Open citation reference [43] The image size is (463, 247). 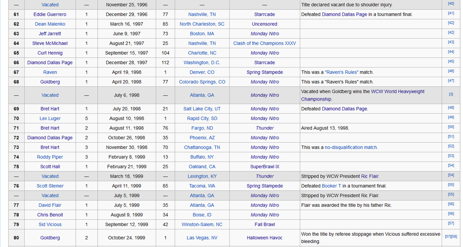[451, 42]
